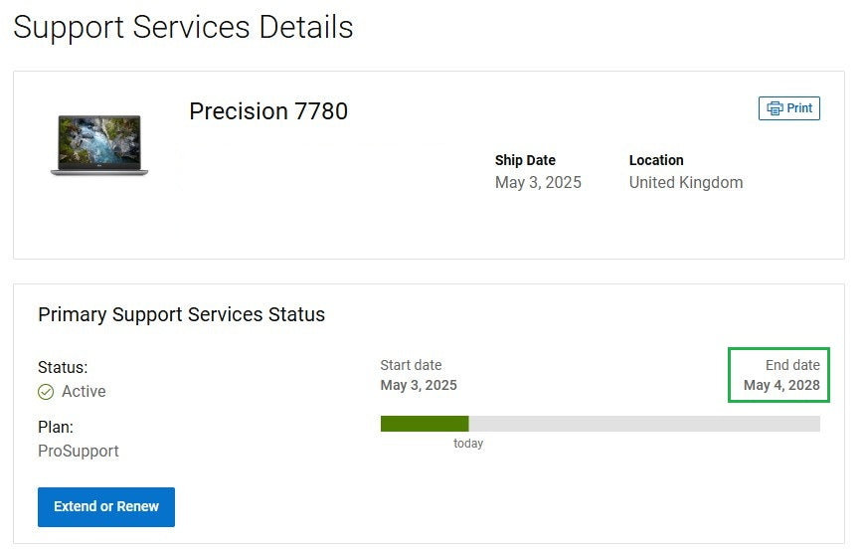The height and width of the screenshot is (552, 864).
Task: Click the Location heading
Action: tap(656, 160)
